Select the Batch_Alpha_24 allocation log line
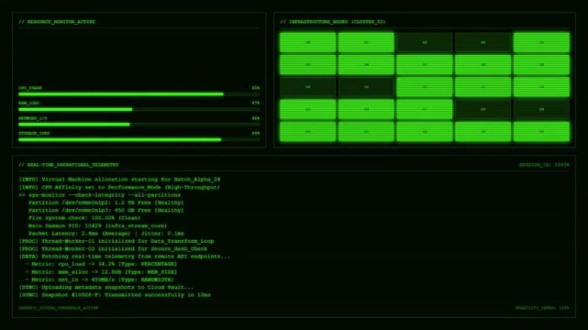This screenshot has width=588, height=330. [119, 180]
